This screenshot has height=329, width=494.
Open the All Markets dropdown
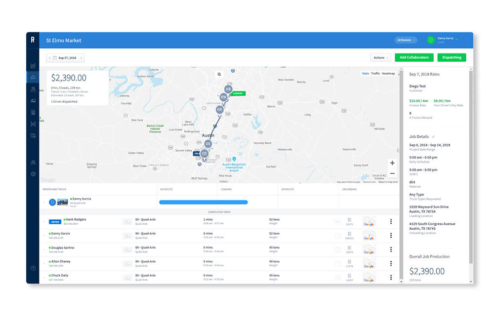click(x=406, y=40)
